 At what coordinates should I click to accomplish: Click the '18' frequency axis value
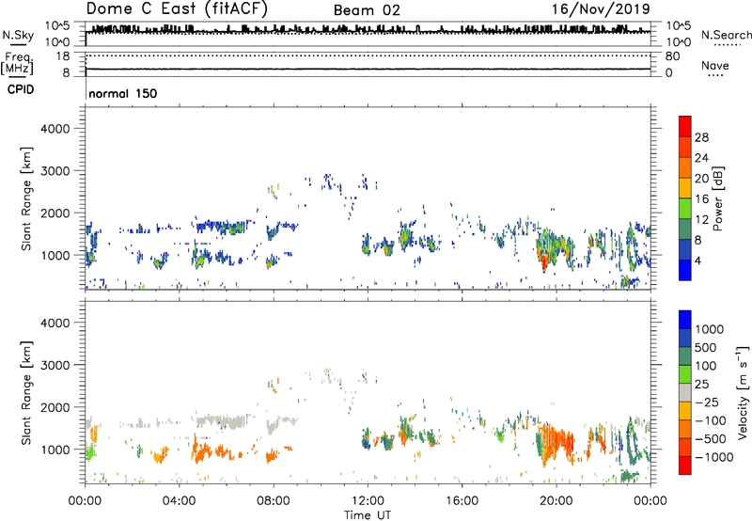[63, 56]
